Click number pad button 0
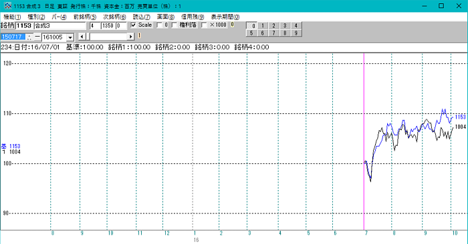 [x=251, y=25]
